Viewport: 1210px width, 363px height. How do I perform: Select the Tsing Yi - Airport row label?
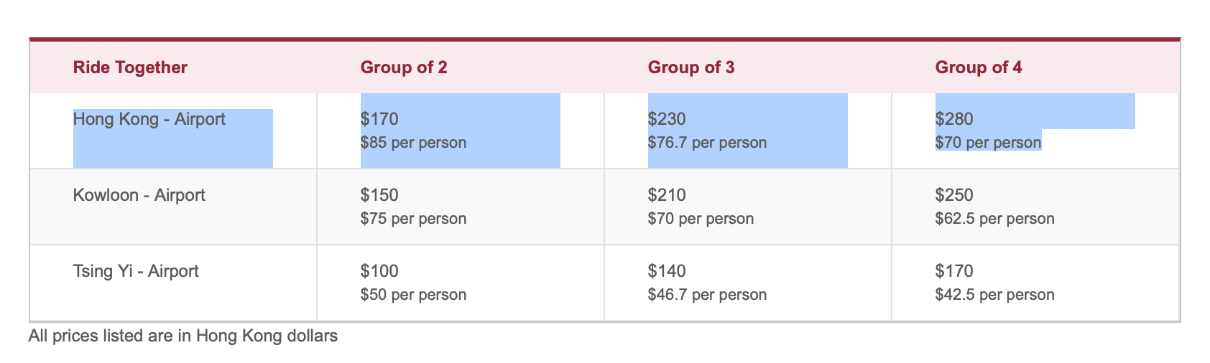(136, 271)
